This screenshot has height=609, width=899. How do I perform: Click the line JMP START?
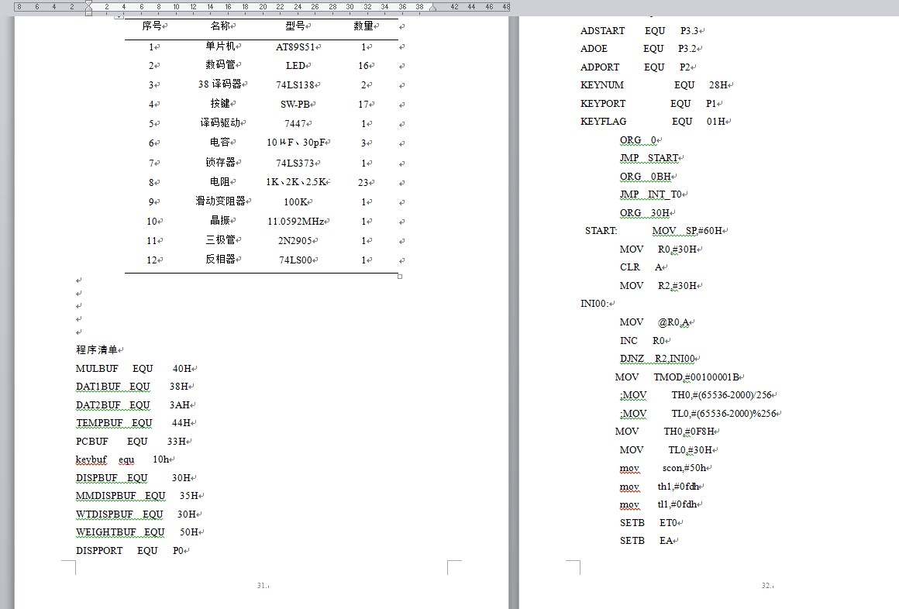coord(649,158)
